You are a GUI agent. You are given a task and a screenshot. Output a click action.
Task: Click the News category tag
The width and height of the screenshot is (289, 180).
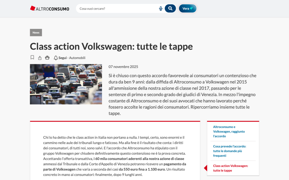pyautogui.click(x=36, y=33)
